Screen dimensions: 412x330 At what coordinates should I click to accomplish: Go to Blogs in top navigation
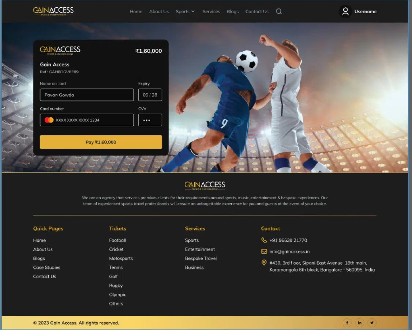pyautogui.click(x=232, y=12)
